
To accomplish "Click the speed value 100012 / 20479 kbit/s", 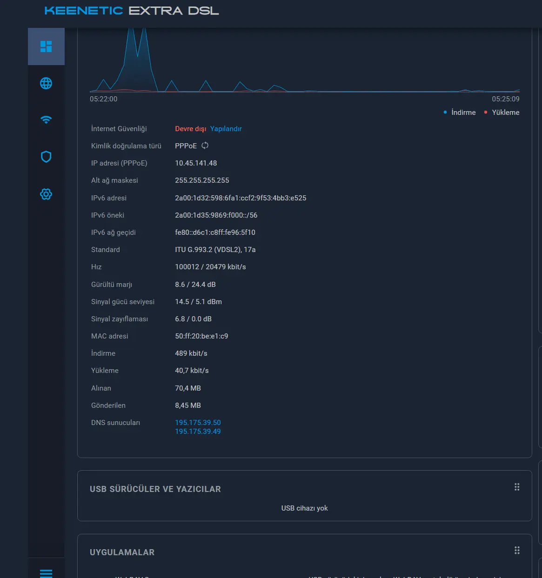I will (x=210, y=267).
